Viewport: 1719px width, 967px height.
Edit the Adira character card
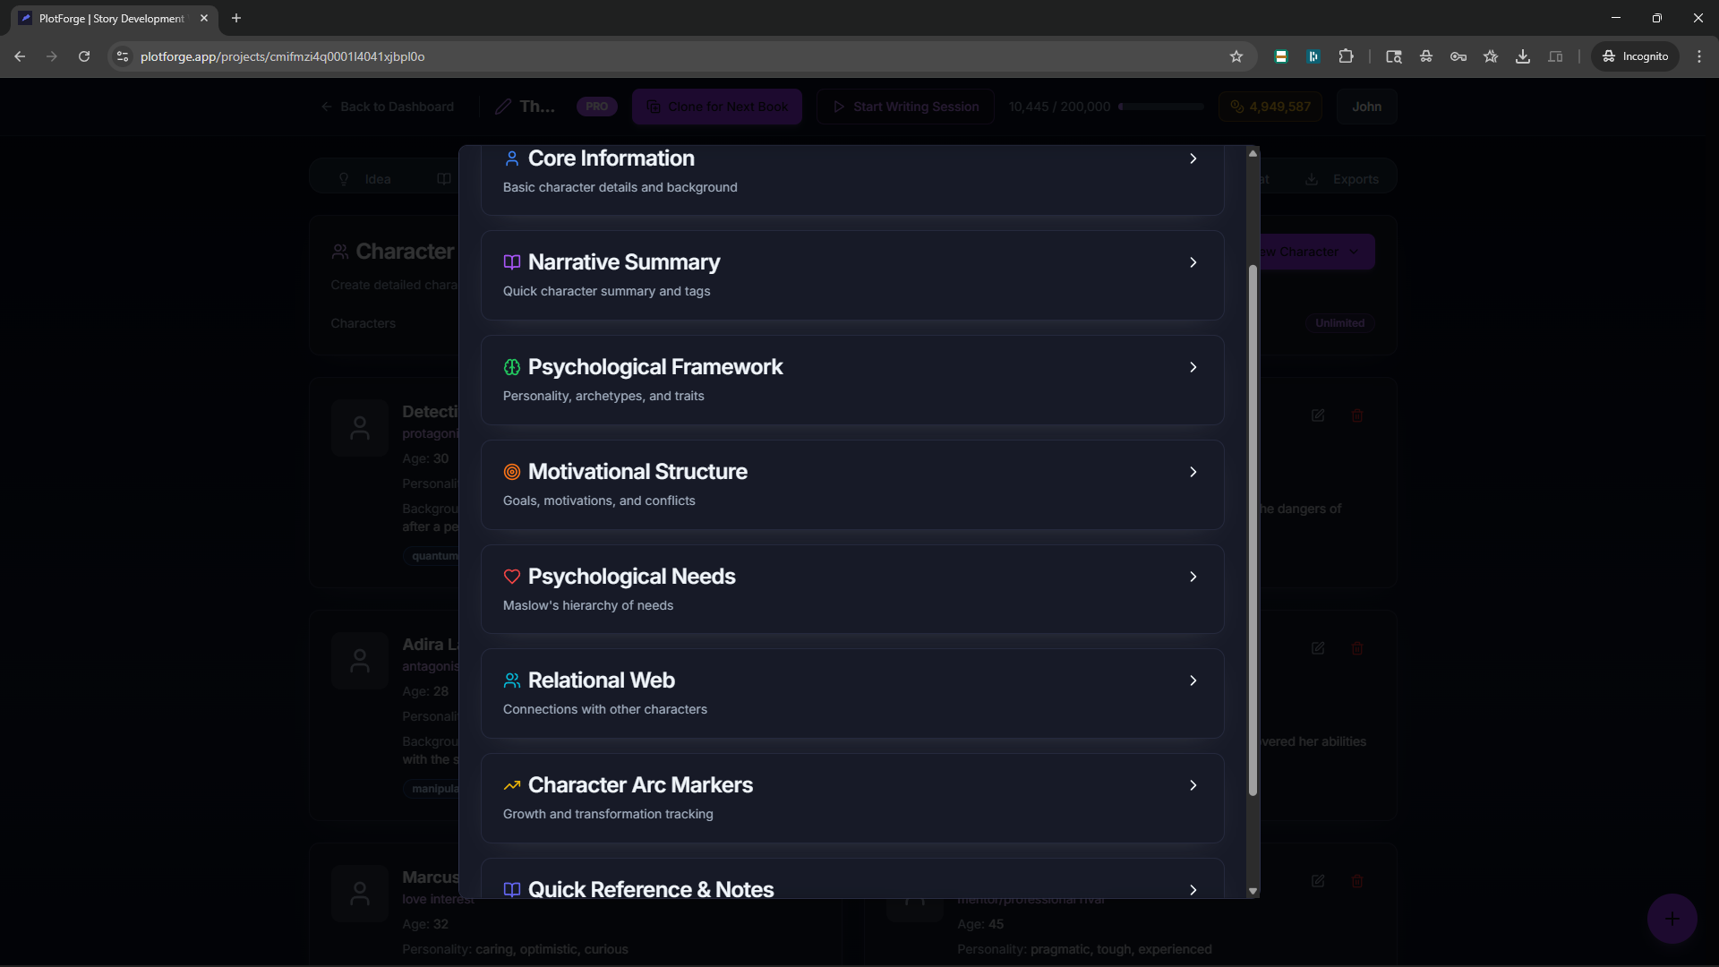1318,648
